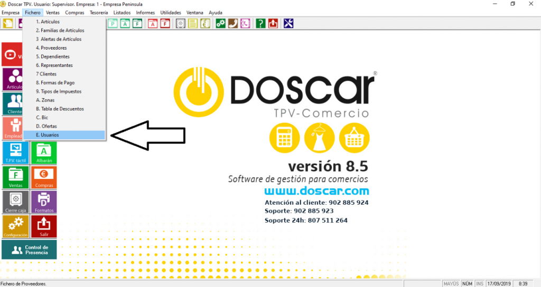Open the Listados menu
The image size is (541, 287).
122,13
